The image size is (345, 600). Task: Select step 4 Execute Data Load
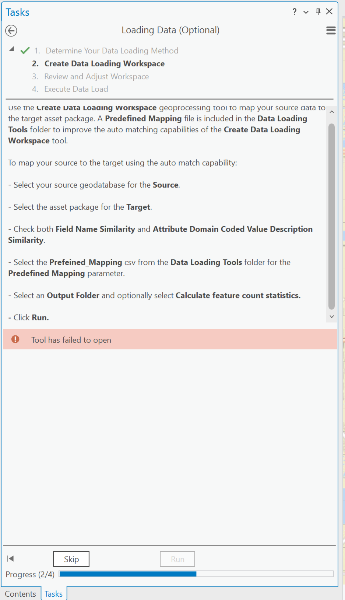tap(76, 89)
